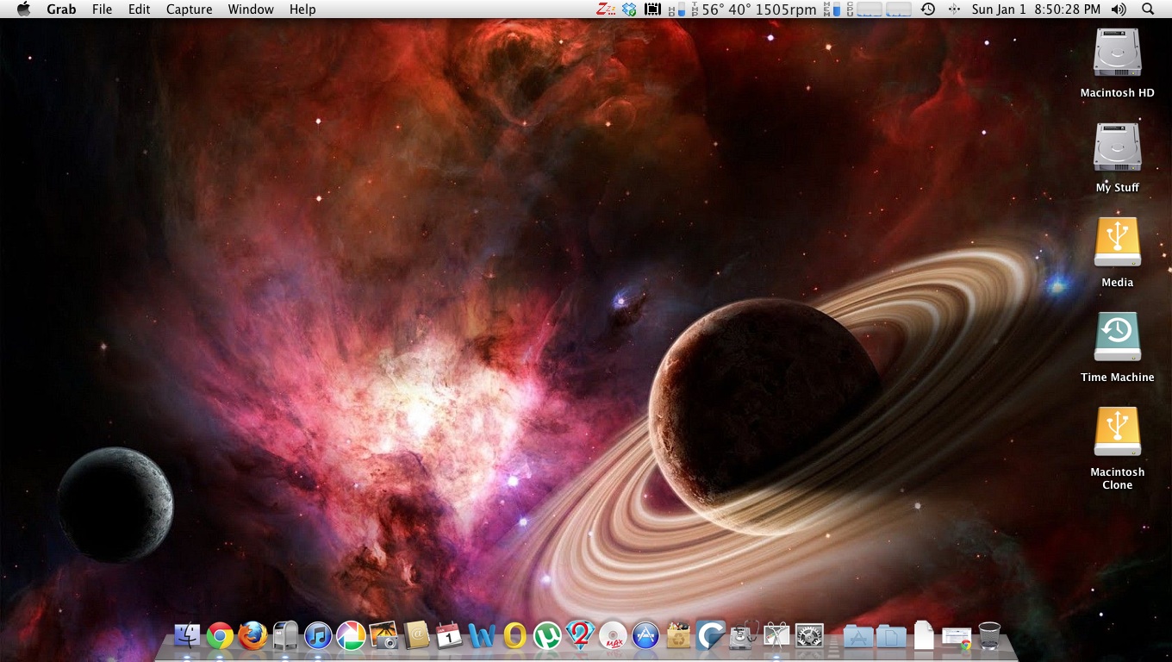Open the blank document in dock
1172x662 pixels.
pyautogui.click(x=924, y=635)
